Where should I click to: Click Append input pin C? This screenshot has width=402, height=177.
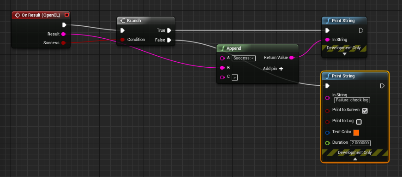point(222,77)
